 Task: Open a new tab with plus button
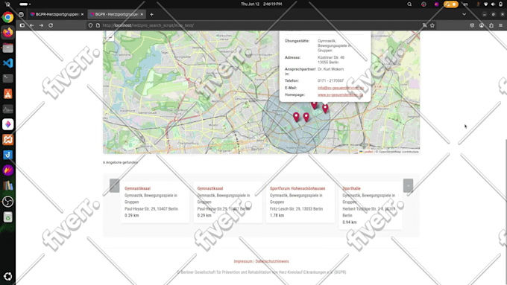pos(151,14)
